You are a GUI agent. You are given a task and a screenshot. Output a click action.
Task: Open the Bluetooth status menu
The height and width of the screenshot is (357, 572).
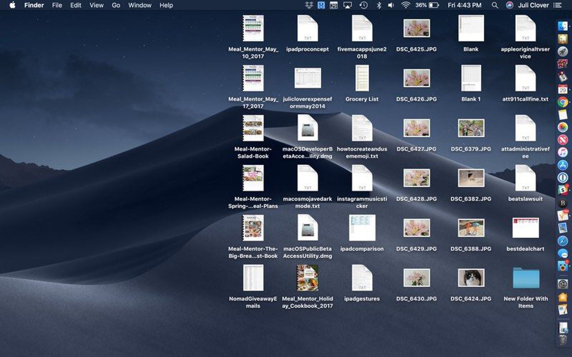(379, 5)
